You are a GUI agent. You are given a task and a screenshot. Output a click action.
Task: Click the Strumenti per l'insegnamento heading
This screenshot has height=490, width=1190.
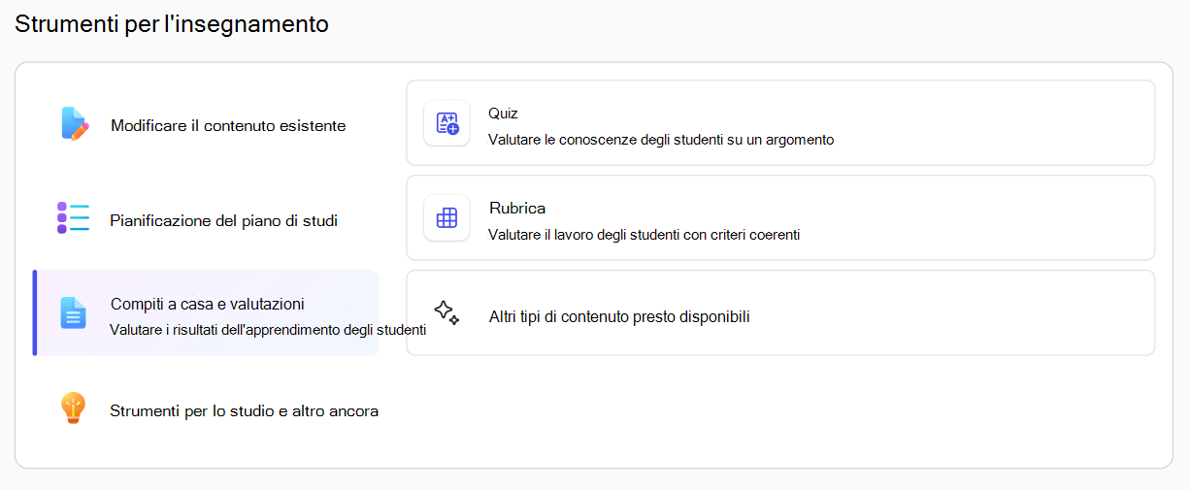(x=172, y=24)
